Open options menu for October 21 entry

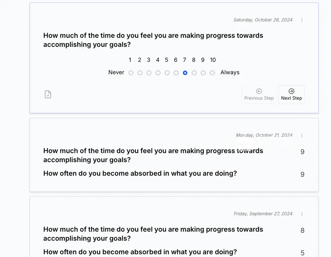(x=302, y=136)
